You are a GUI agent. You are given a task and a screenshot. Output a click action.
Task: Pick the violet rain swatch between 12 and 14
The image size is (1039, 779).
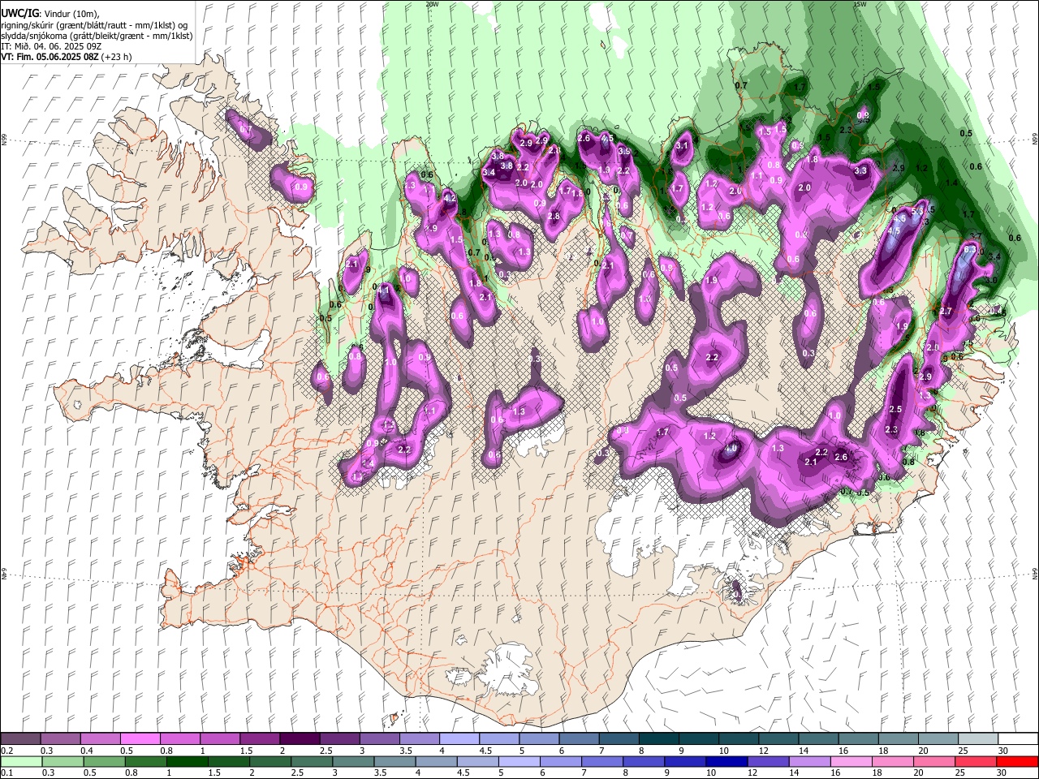[x=767, y=761]
